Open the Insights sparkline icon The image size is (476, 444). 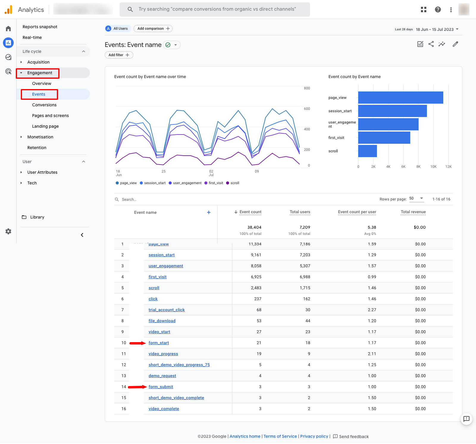pyautogui.click(x=442, y=44)
